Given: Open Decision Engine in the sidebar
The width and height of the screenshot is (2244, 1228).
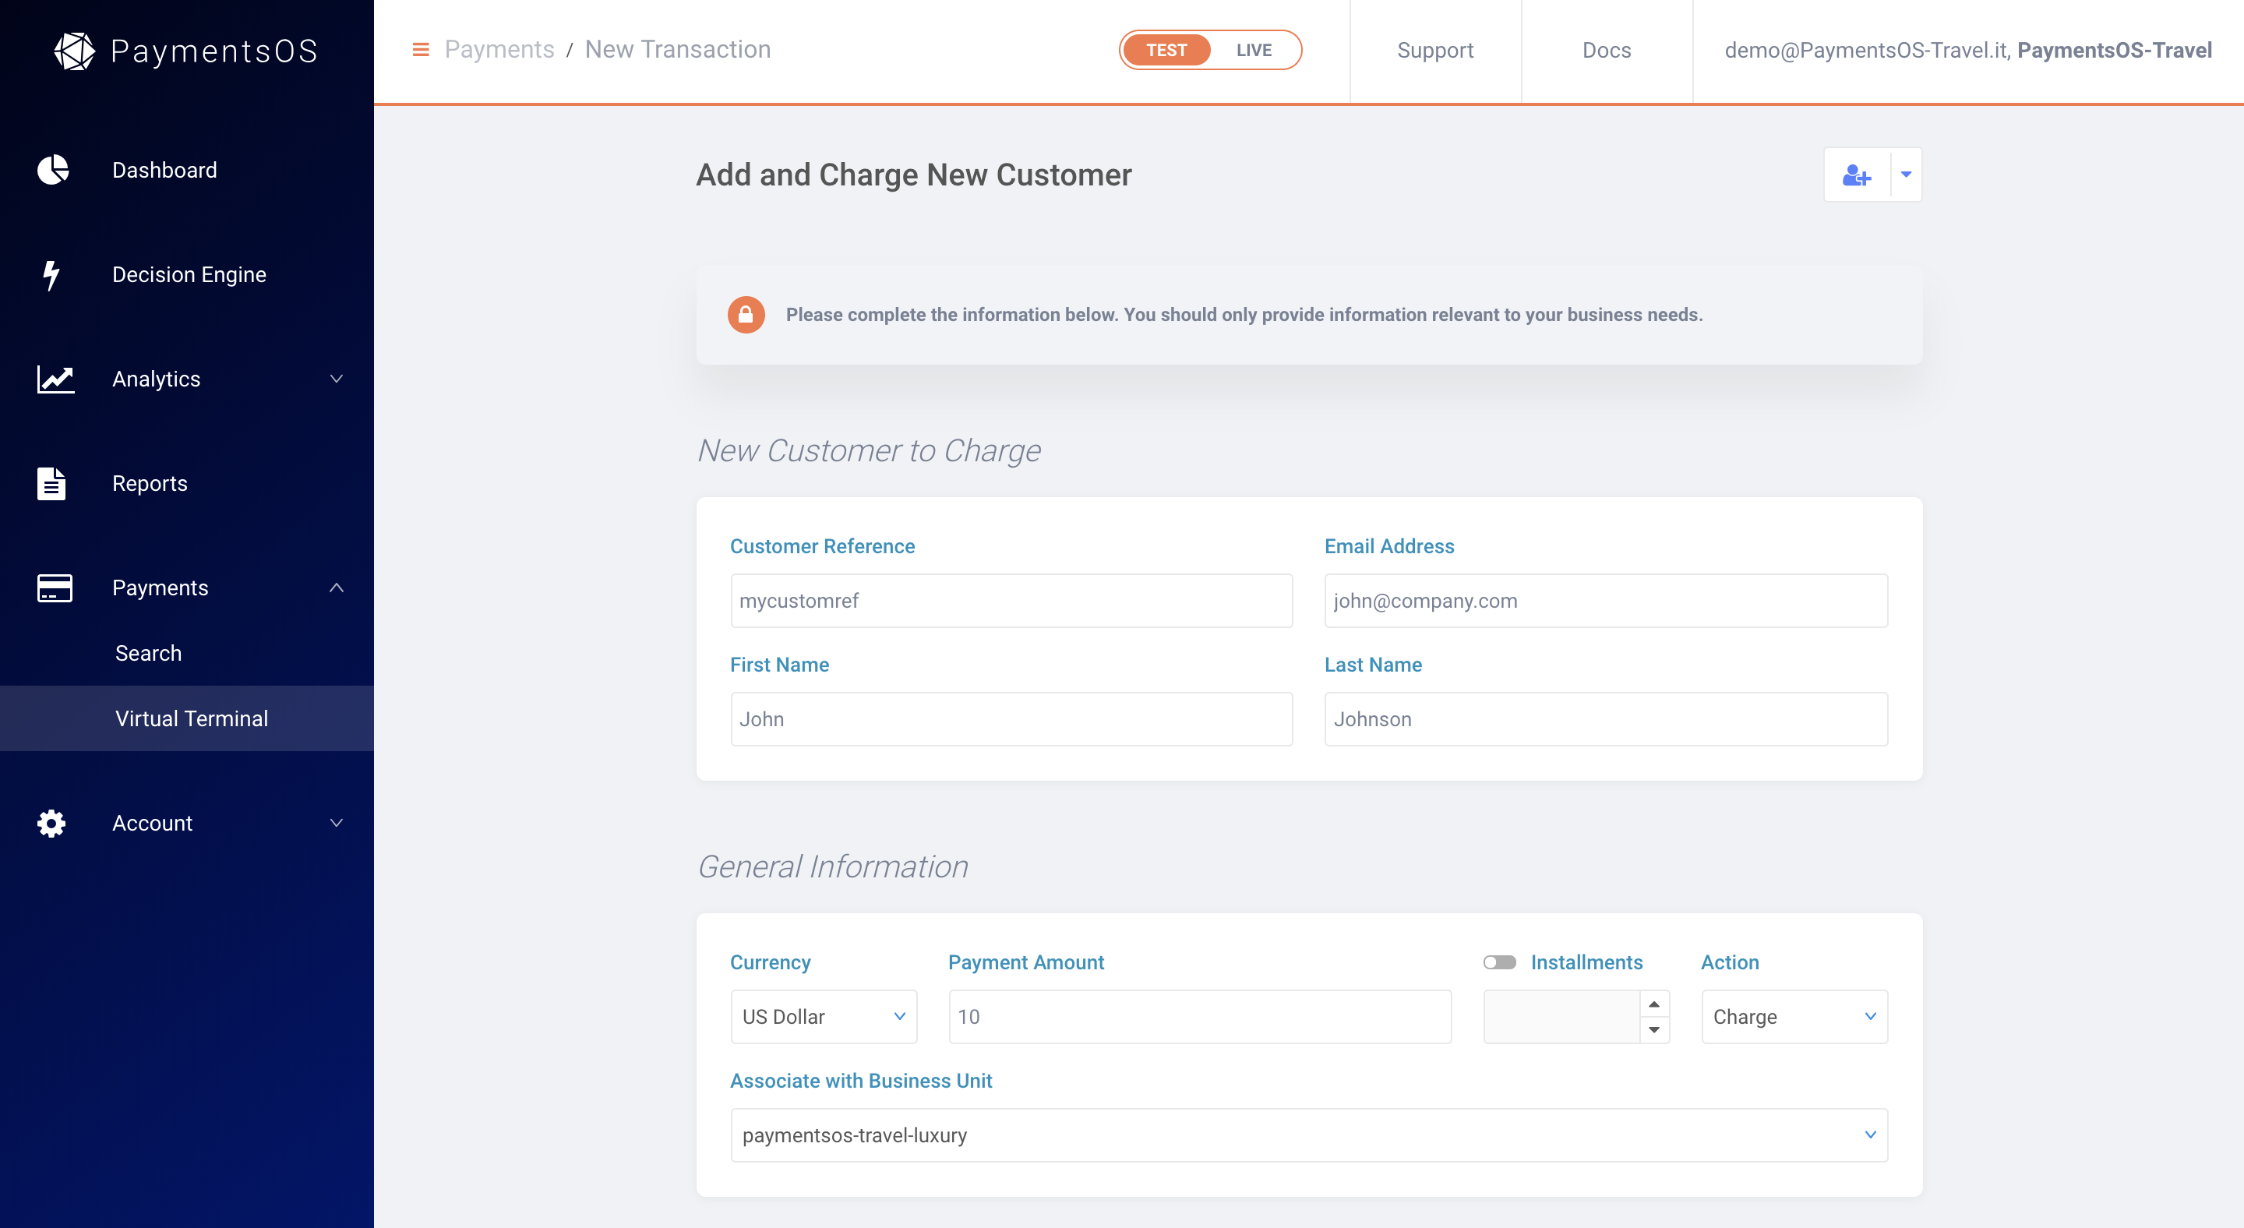Looking at the screenshot, I should (x=189, y=274).
